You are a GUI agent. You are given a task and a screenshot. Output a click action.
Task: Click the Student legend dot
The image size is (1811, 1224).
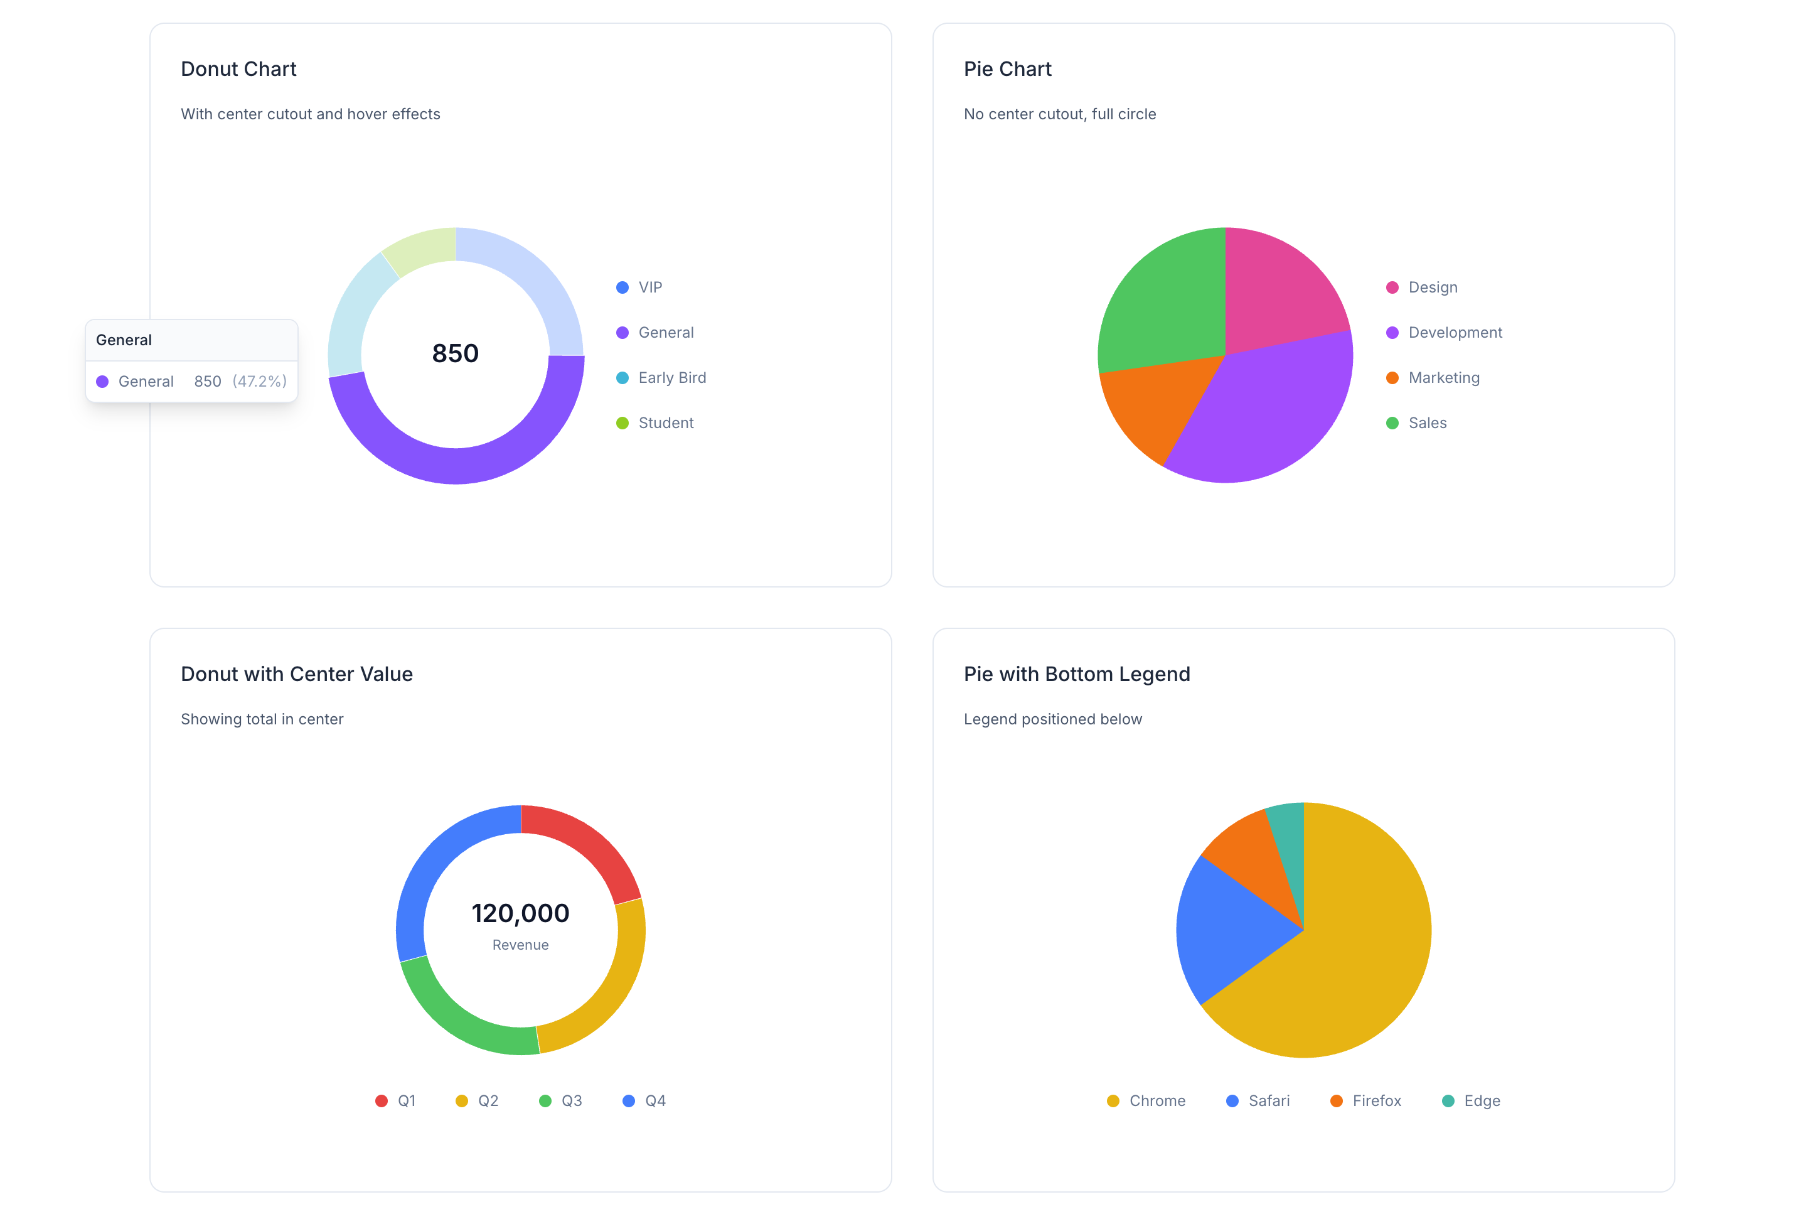coord(622,423)
